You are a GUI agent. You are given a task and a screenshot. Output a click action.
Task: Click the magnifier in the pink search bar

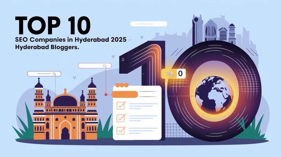(105, 66)
